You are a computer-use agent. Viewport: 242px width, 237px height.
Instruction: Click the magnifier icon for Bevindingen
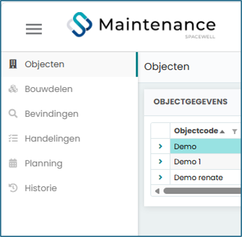13,114
